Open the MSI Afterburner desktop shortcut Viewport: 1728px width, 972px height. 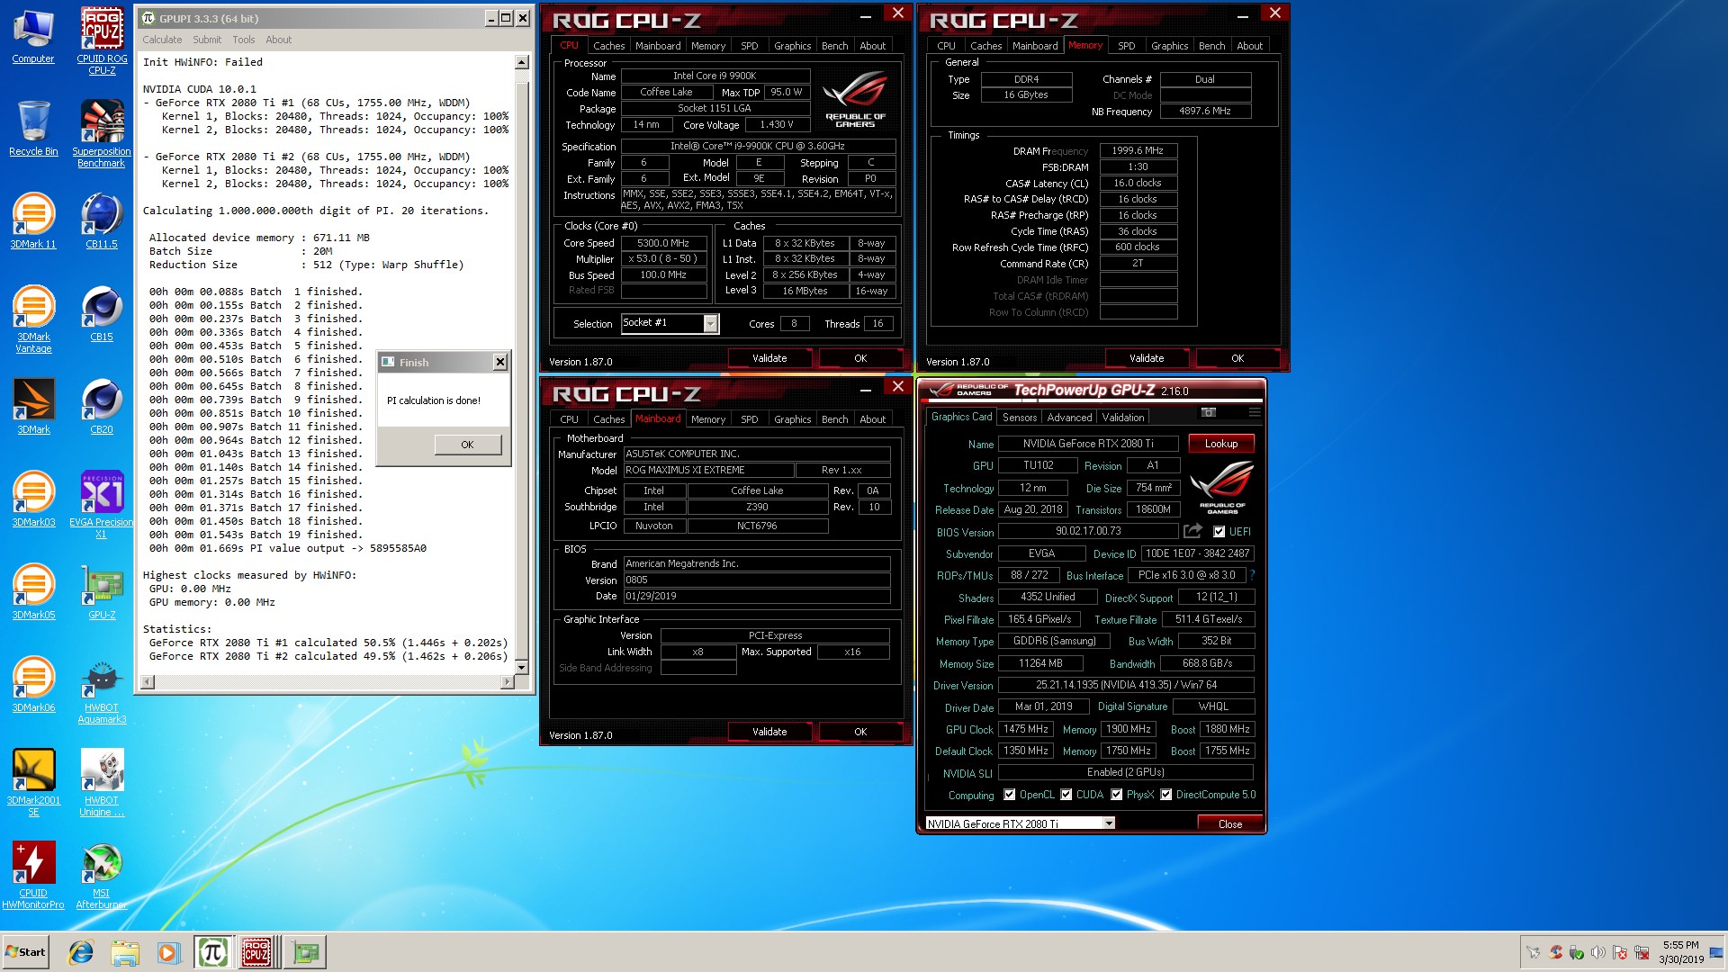[102, 876]
